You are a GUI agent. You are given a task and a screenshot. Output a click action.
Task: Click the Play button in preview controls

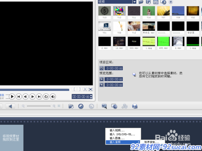click(12, 97)
